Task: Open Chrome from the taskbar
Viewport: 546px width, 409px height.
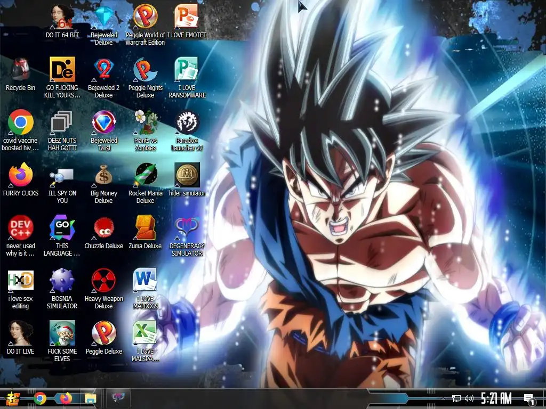Action: 39,398
